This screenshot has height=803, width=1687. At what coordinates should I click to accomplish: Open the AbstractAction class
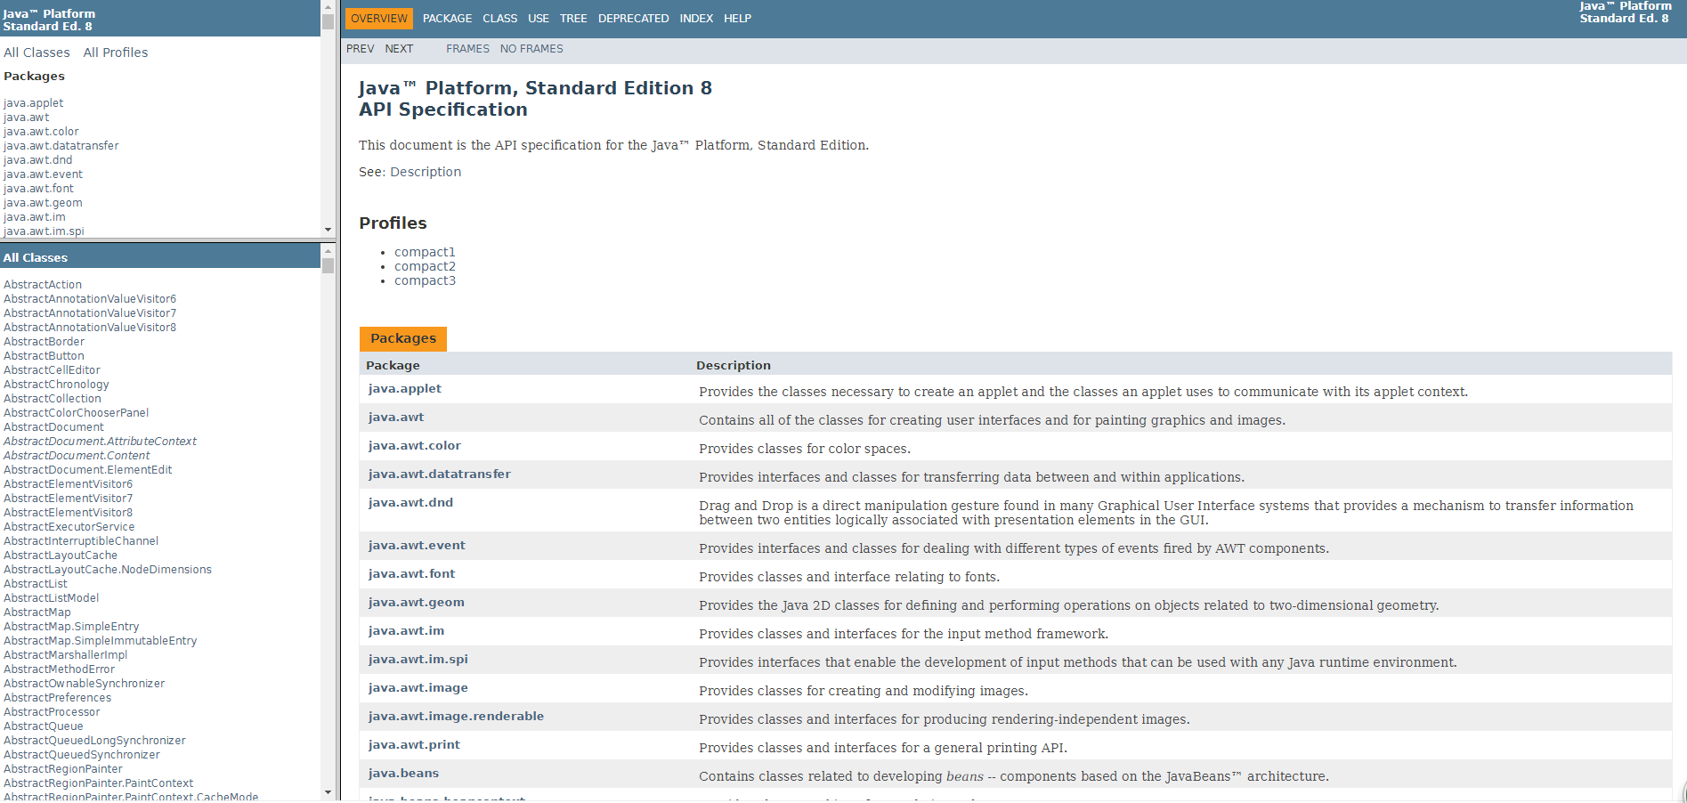tap(43, 285)
